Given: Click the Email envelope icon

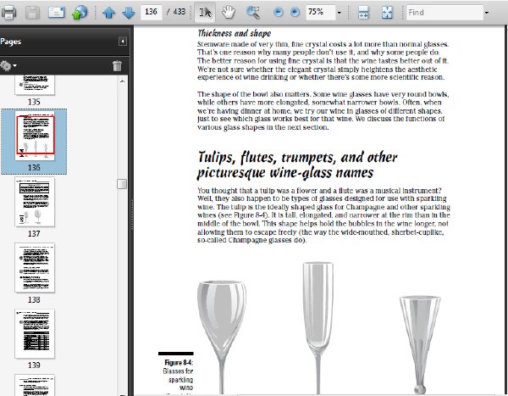Looking at the screenshot, I should tap(56, 13).
